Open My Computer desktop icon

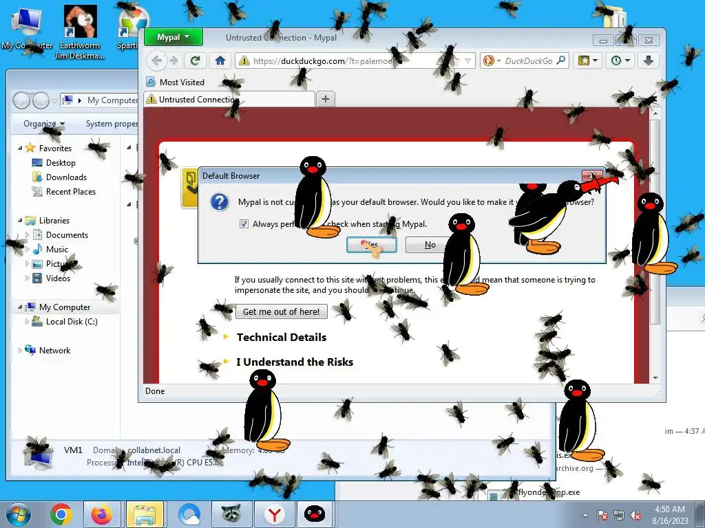click(27, 27)
